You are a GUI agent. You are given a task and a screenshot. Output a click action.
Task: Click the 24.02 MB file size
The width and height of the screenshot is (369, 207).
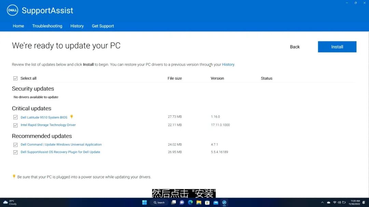(175, 144)
